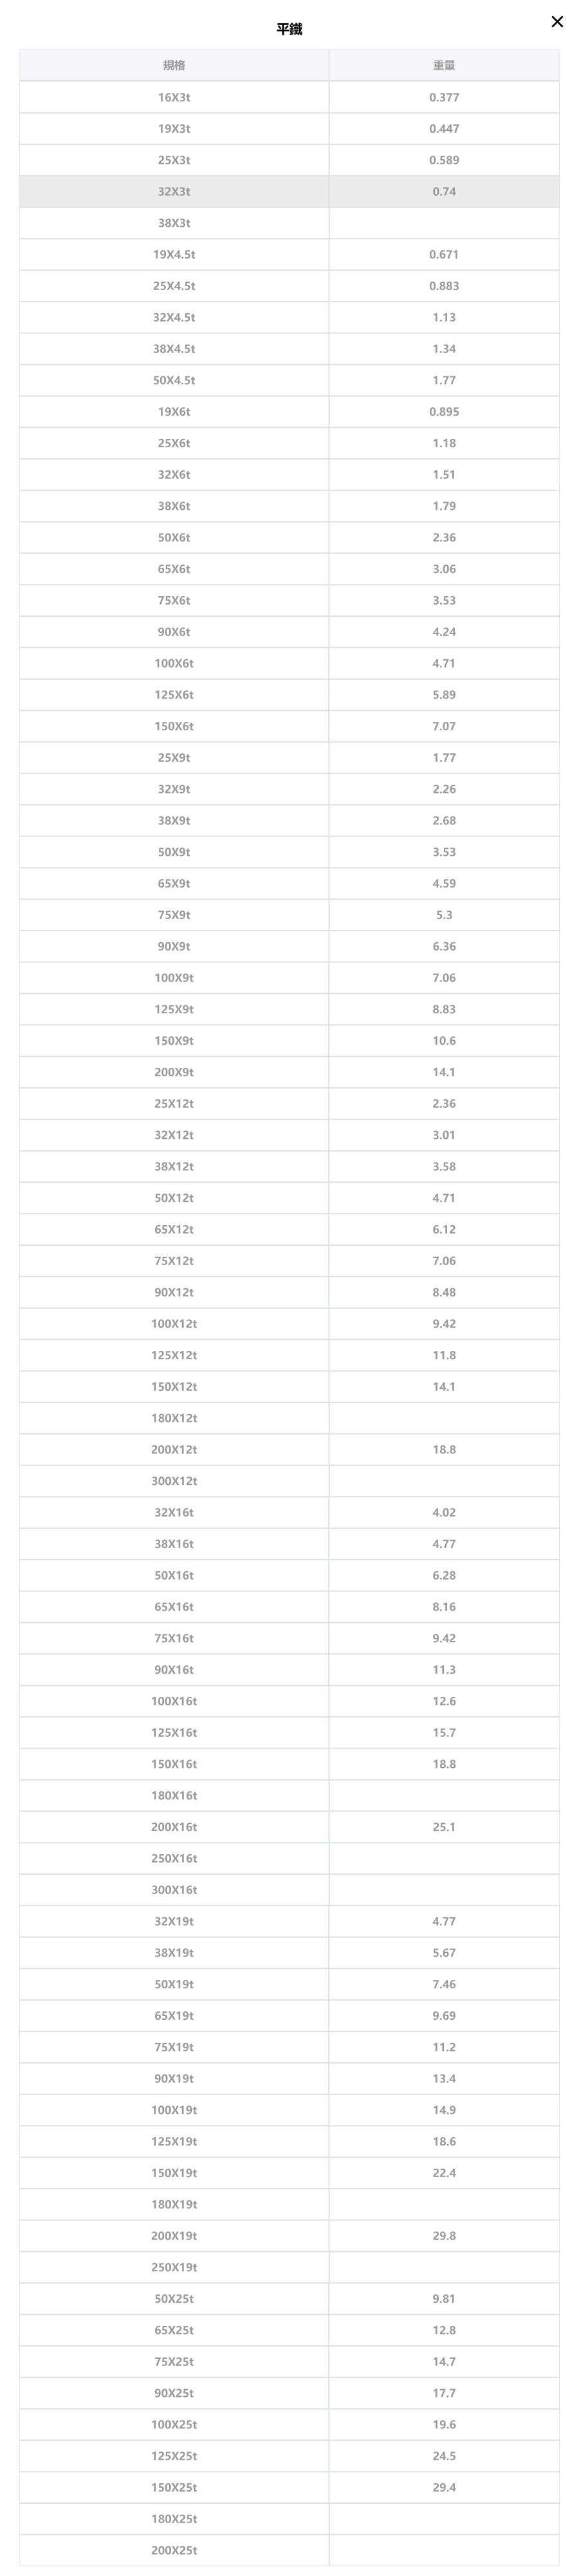Click the 200X25t last row
The height and width of the screenshot is (2576, 579).
(x=289, y=2550)
